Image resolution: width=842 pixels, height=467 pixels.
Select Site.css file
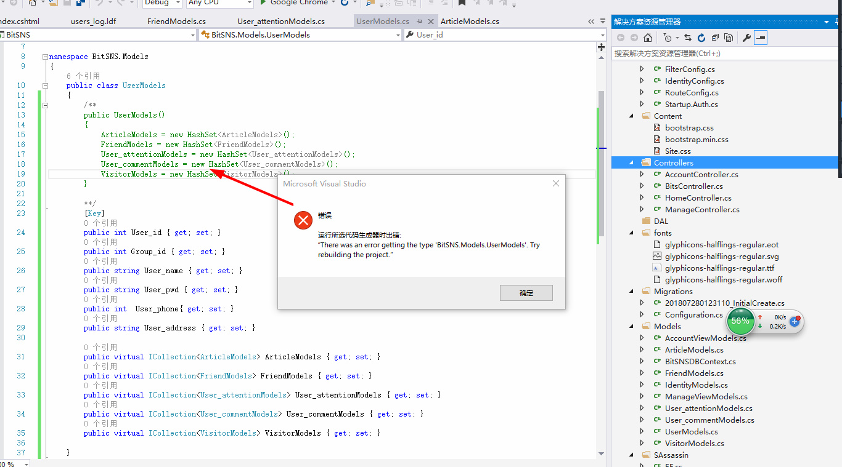678,151
